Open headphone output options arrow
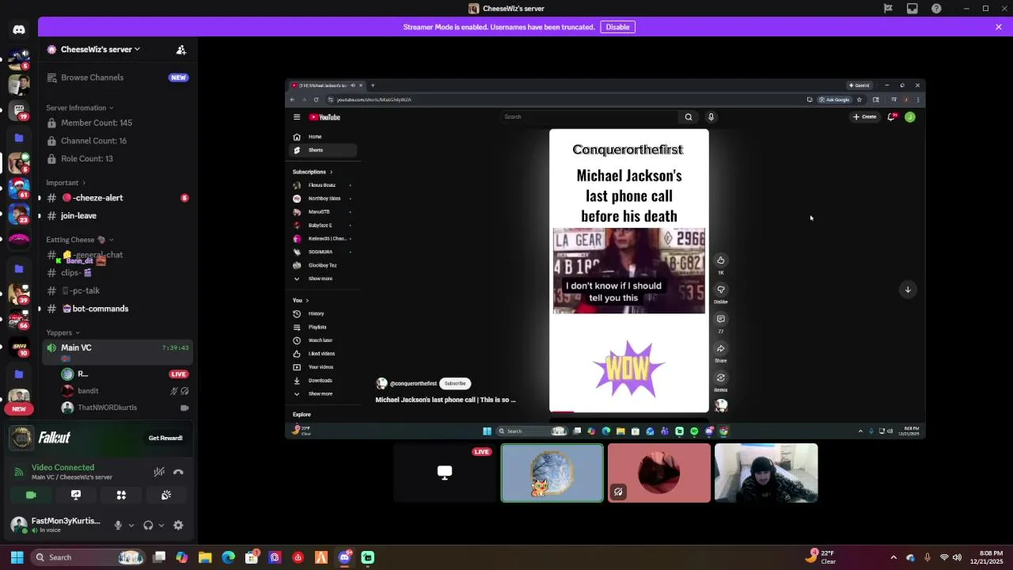The height and width of the screenshot is (570, 1013). (x=161, y=525)
